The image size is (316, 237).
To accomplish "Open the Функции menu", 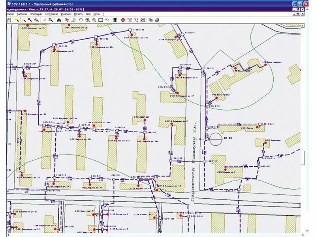I will click(x=66, y=14).
